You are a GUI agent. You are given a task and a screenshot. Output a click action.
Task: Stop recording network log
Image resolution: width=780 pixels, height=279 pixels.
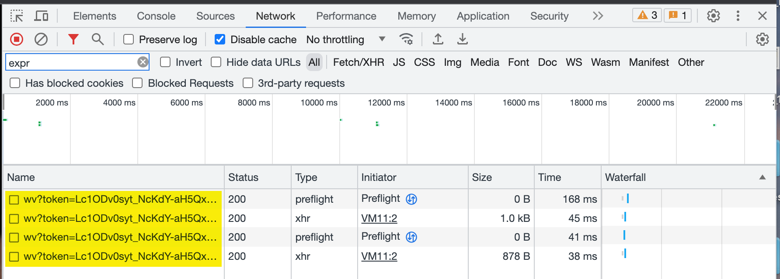tap(17, 40)
